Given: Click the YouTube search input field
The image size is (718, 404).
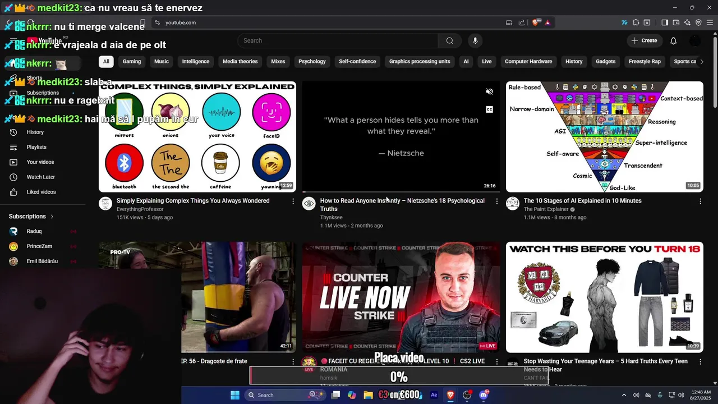Looking at the screenshot, I should pos(338,40).
